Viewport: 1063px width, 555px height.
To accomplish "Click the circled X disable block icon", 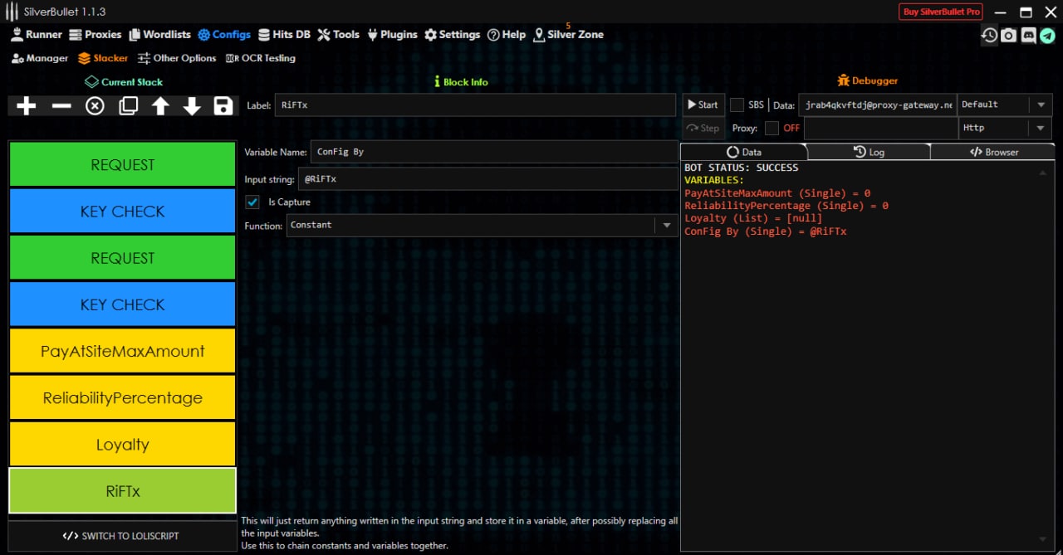I will [x=95, y=106].
